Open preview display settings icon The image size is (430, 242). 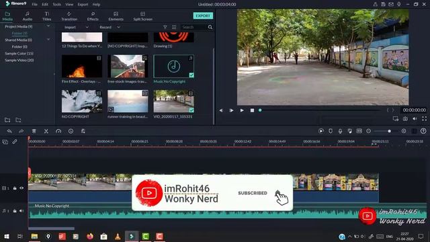tap(396, 119)
